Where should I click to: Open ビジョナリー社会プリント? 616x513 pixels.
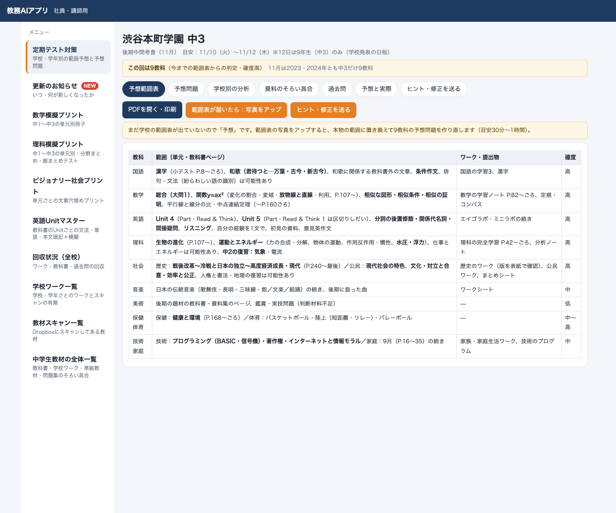pyautogui.click(x=68, y=190)
